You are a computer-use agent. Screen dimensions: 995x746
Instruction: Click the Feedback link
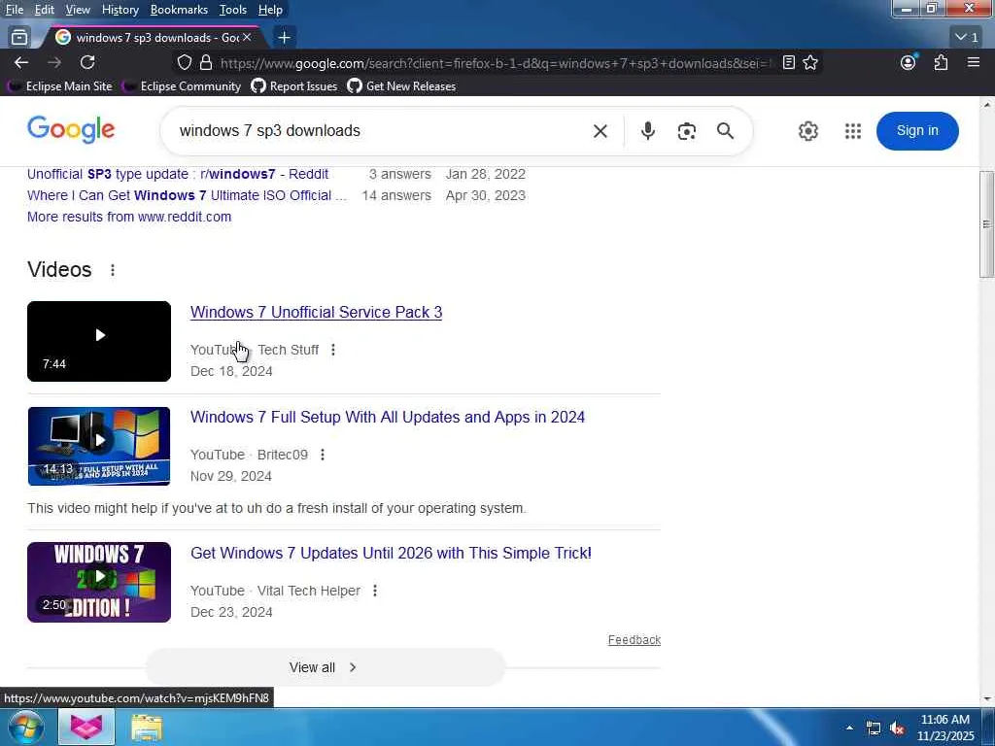point(634,639)
